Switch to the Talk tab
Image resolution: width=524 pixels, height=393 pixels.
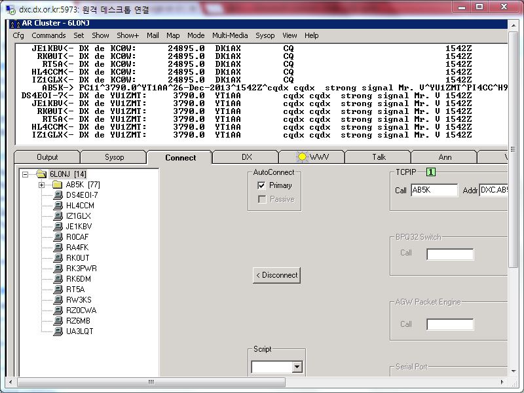click(379, 157)
